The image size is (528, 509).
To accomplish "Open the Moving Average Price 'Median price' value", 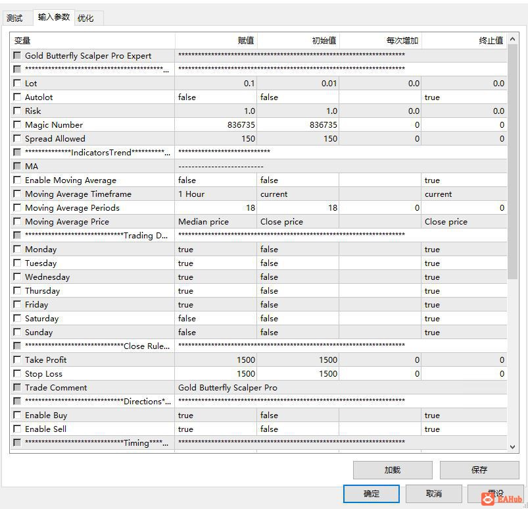I will coord(216,222).
